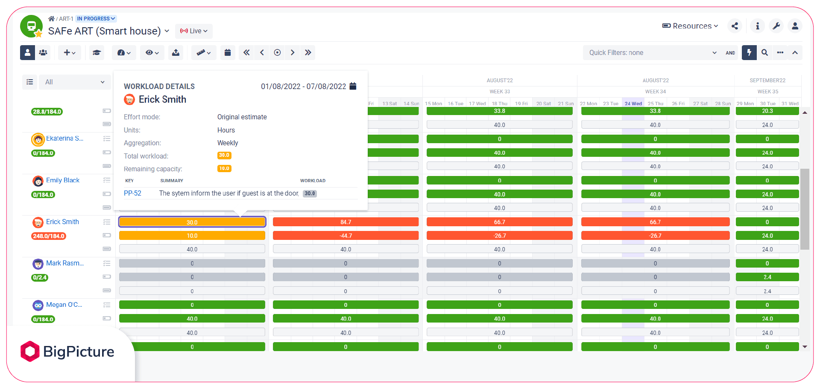Click the WEEK 34 header
The image size is (820, 392).
tap(656, 92)
